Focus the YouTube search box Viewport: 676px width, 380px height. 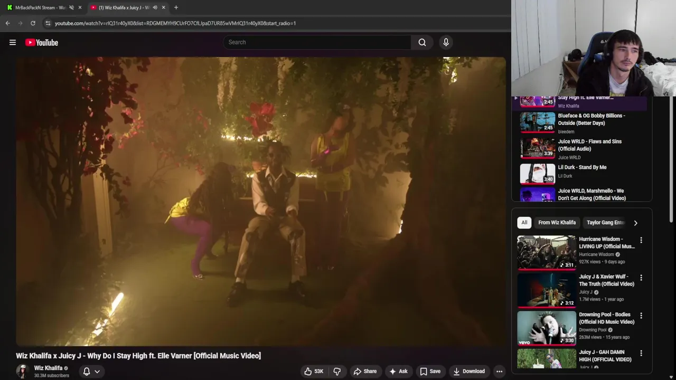pyautogui.click(x=317, y=42)
